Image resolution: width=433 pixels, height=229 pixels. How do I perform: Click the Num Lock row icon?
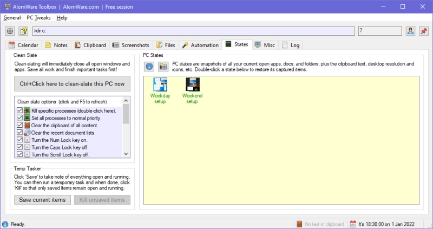(x=27, y=140)
